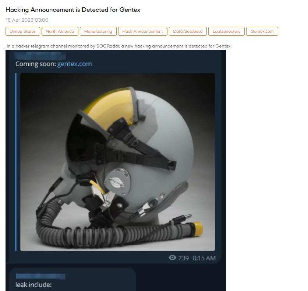
Task: Click the SOCRadar description sentence
Action: [x=119, y=46]
